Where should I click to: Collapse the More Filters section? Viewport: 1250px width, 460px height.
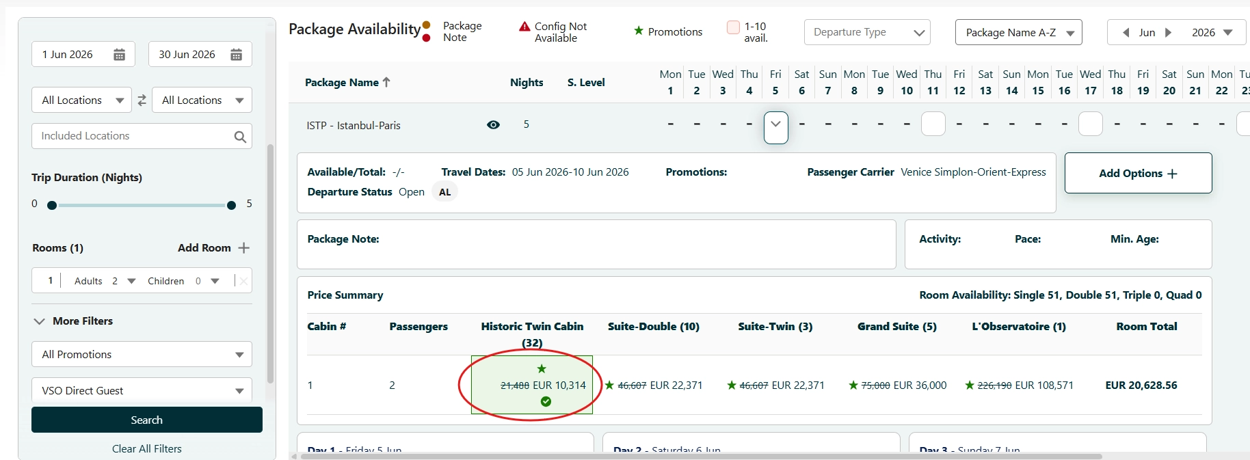(40, 321)
